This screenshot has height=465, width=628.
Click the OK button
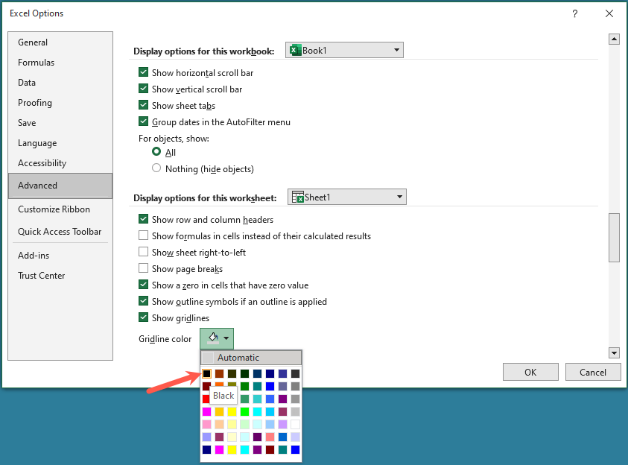coord(530,372)
